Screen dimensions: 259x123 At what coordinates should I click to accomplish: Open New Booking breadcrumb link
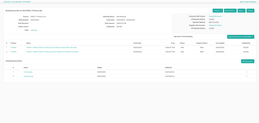17,2
